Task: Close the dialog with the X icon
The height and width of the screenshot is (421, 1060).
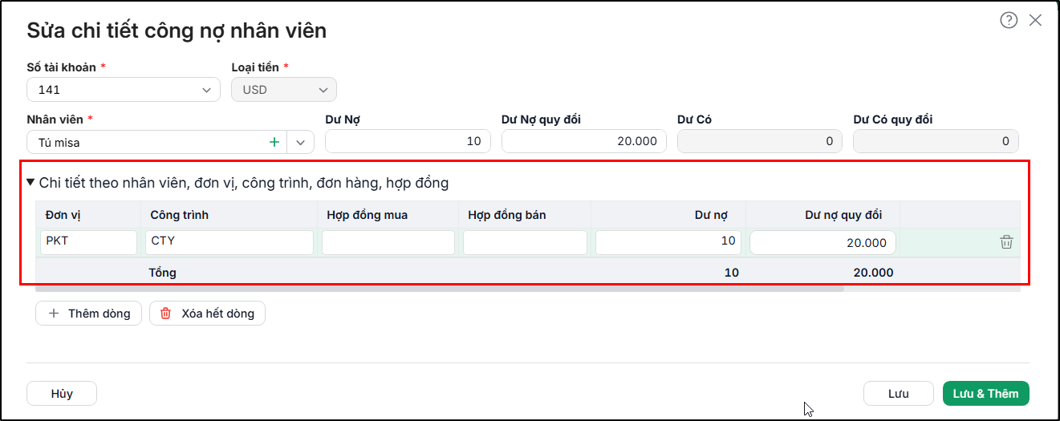Action: [x=1035, y=21]
